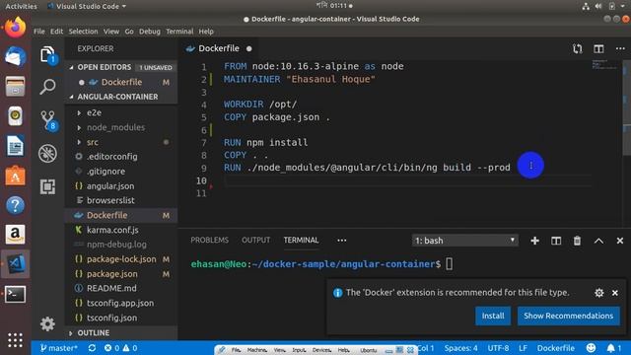Viewport: 631px width, 355px height.
Task: Open the Help menu
Action: click(x=206, y=32)
